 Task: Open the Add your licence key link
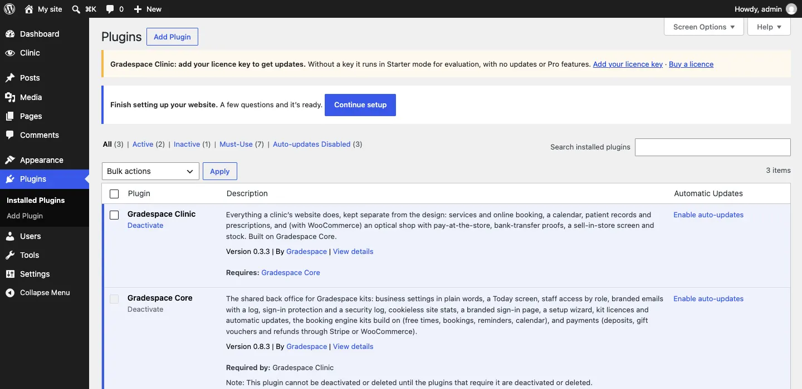(x=628, y=64)
